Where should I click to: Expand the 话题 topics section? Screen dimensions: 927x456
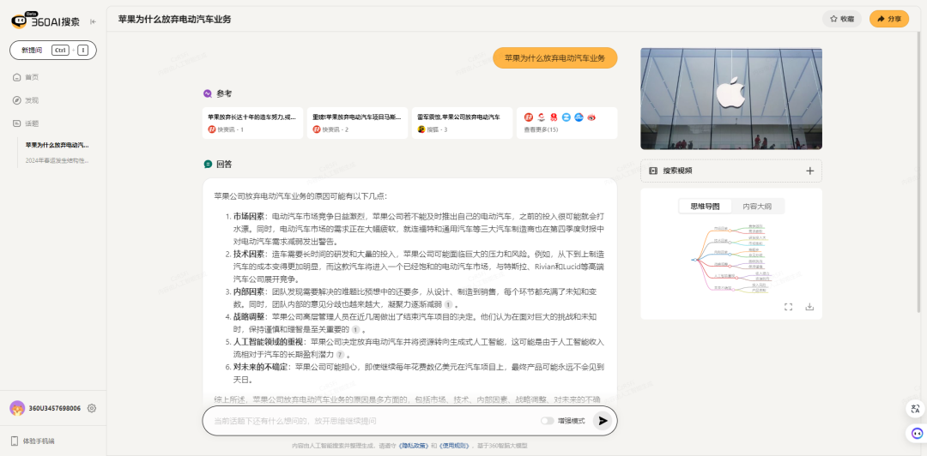(x=31, y=123)
